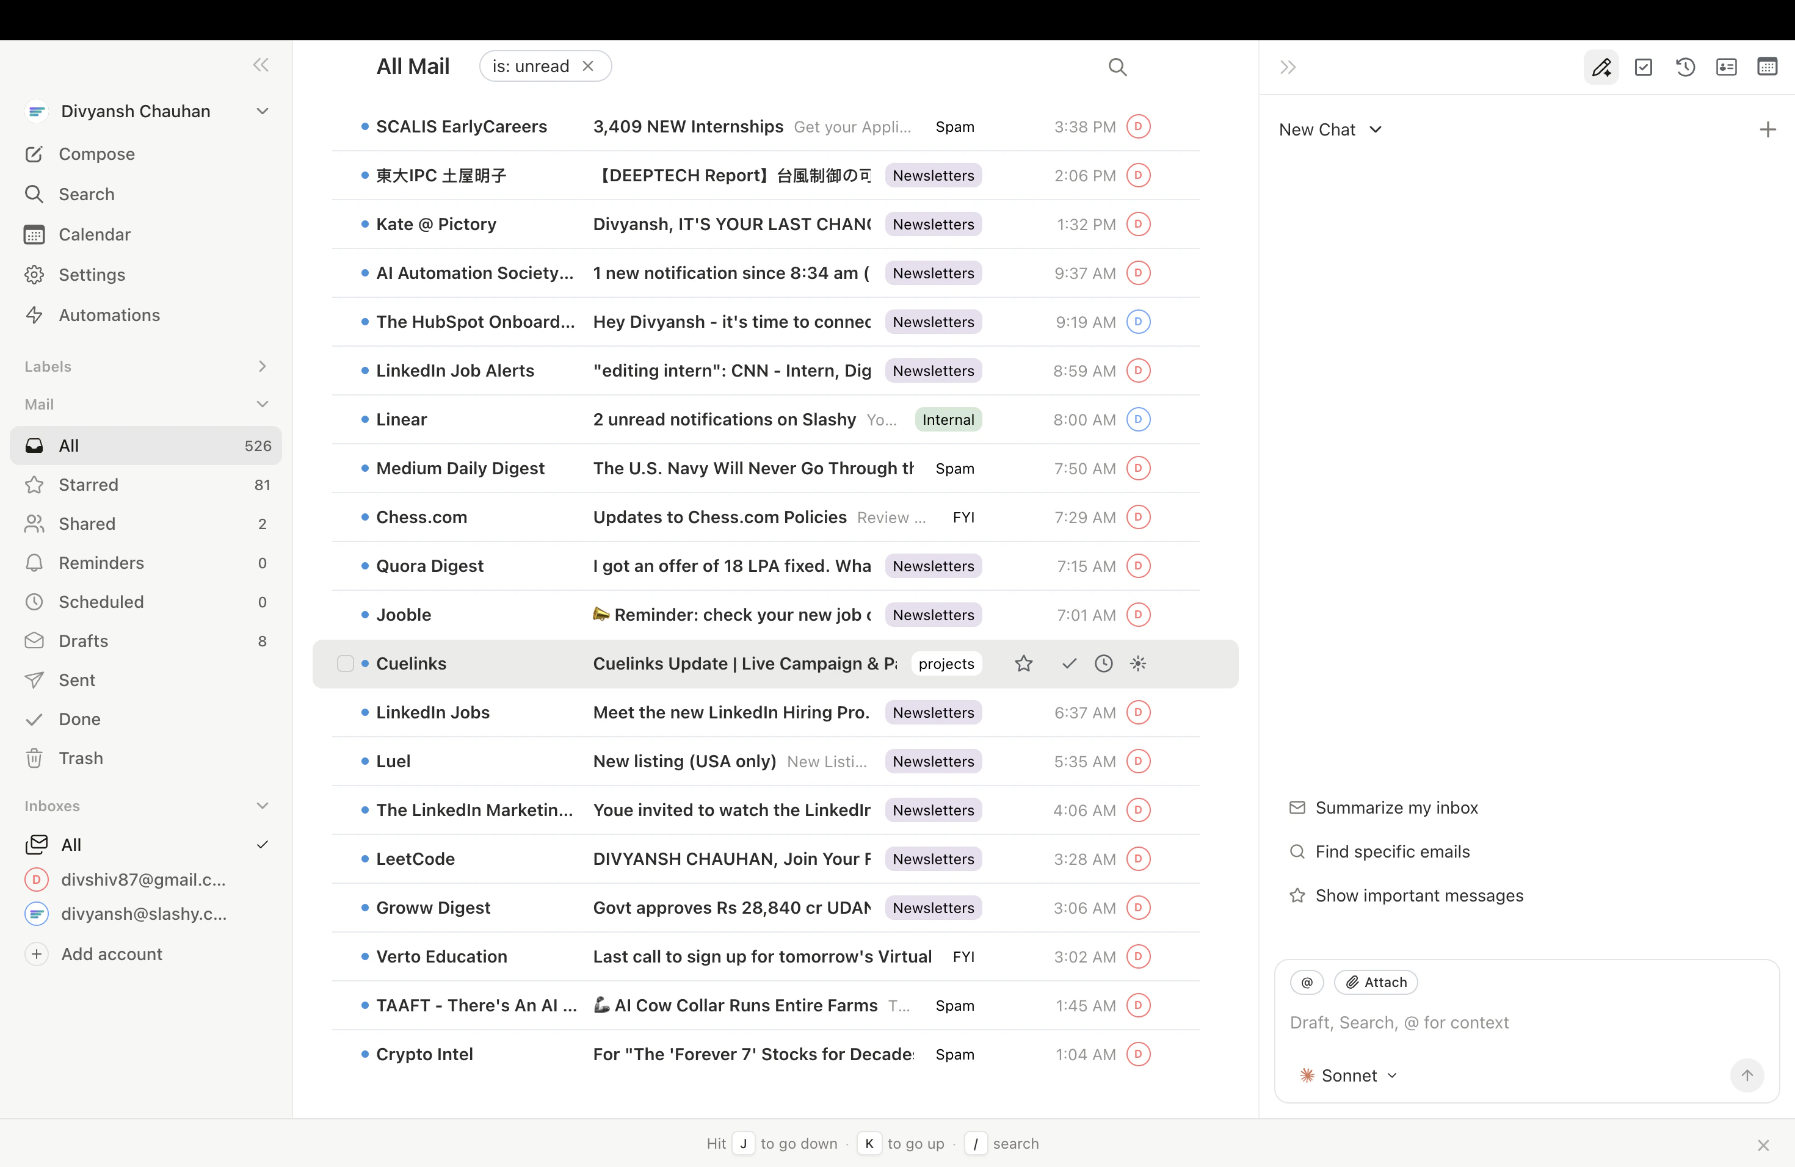Image resolution: width=1795 pixels, height=1167 pixels.
Task: Tick the Cuelinks email checkbox
Action: (346, 663)
